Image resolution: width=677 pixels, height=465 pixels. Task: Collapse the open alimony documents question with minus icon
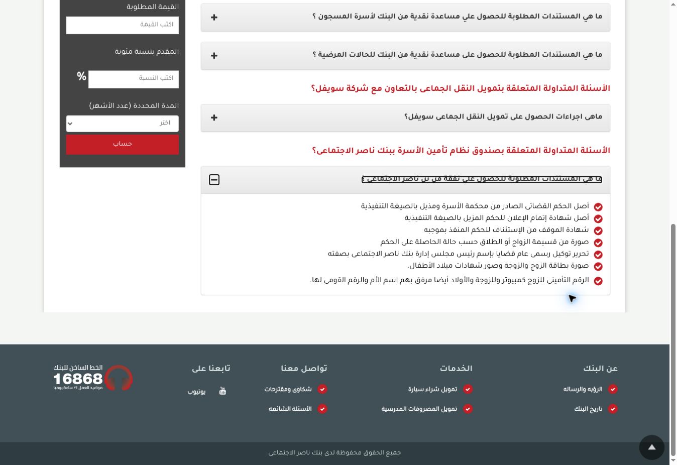(x=214, y=180)
